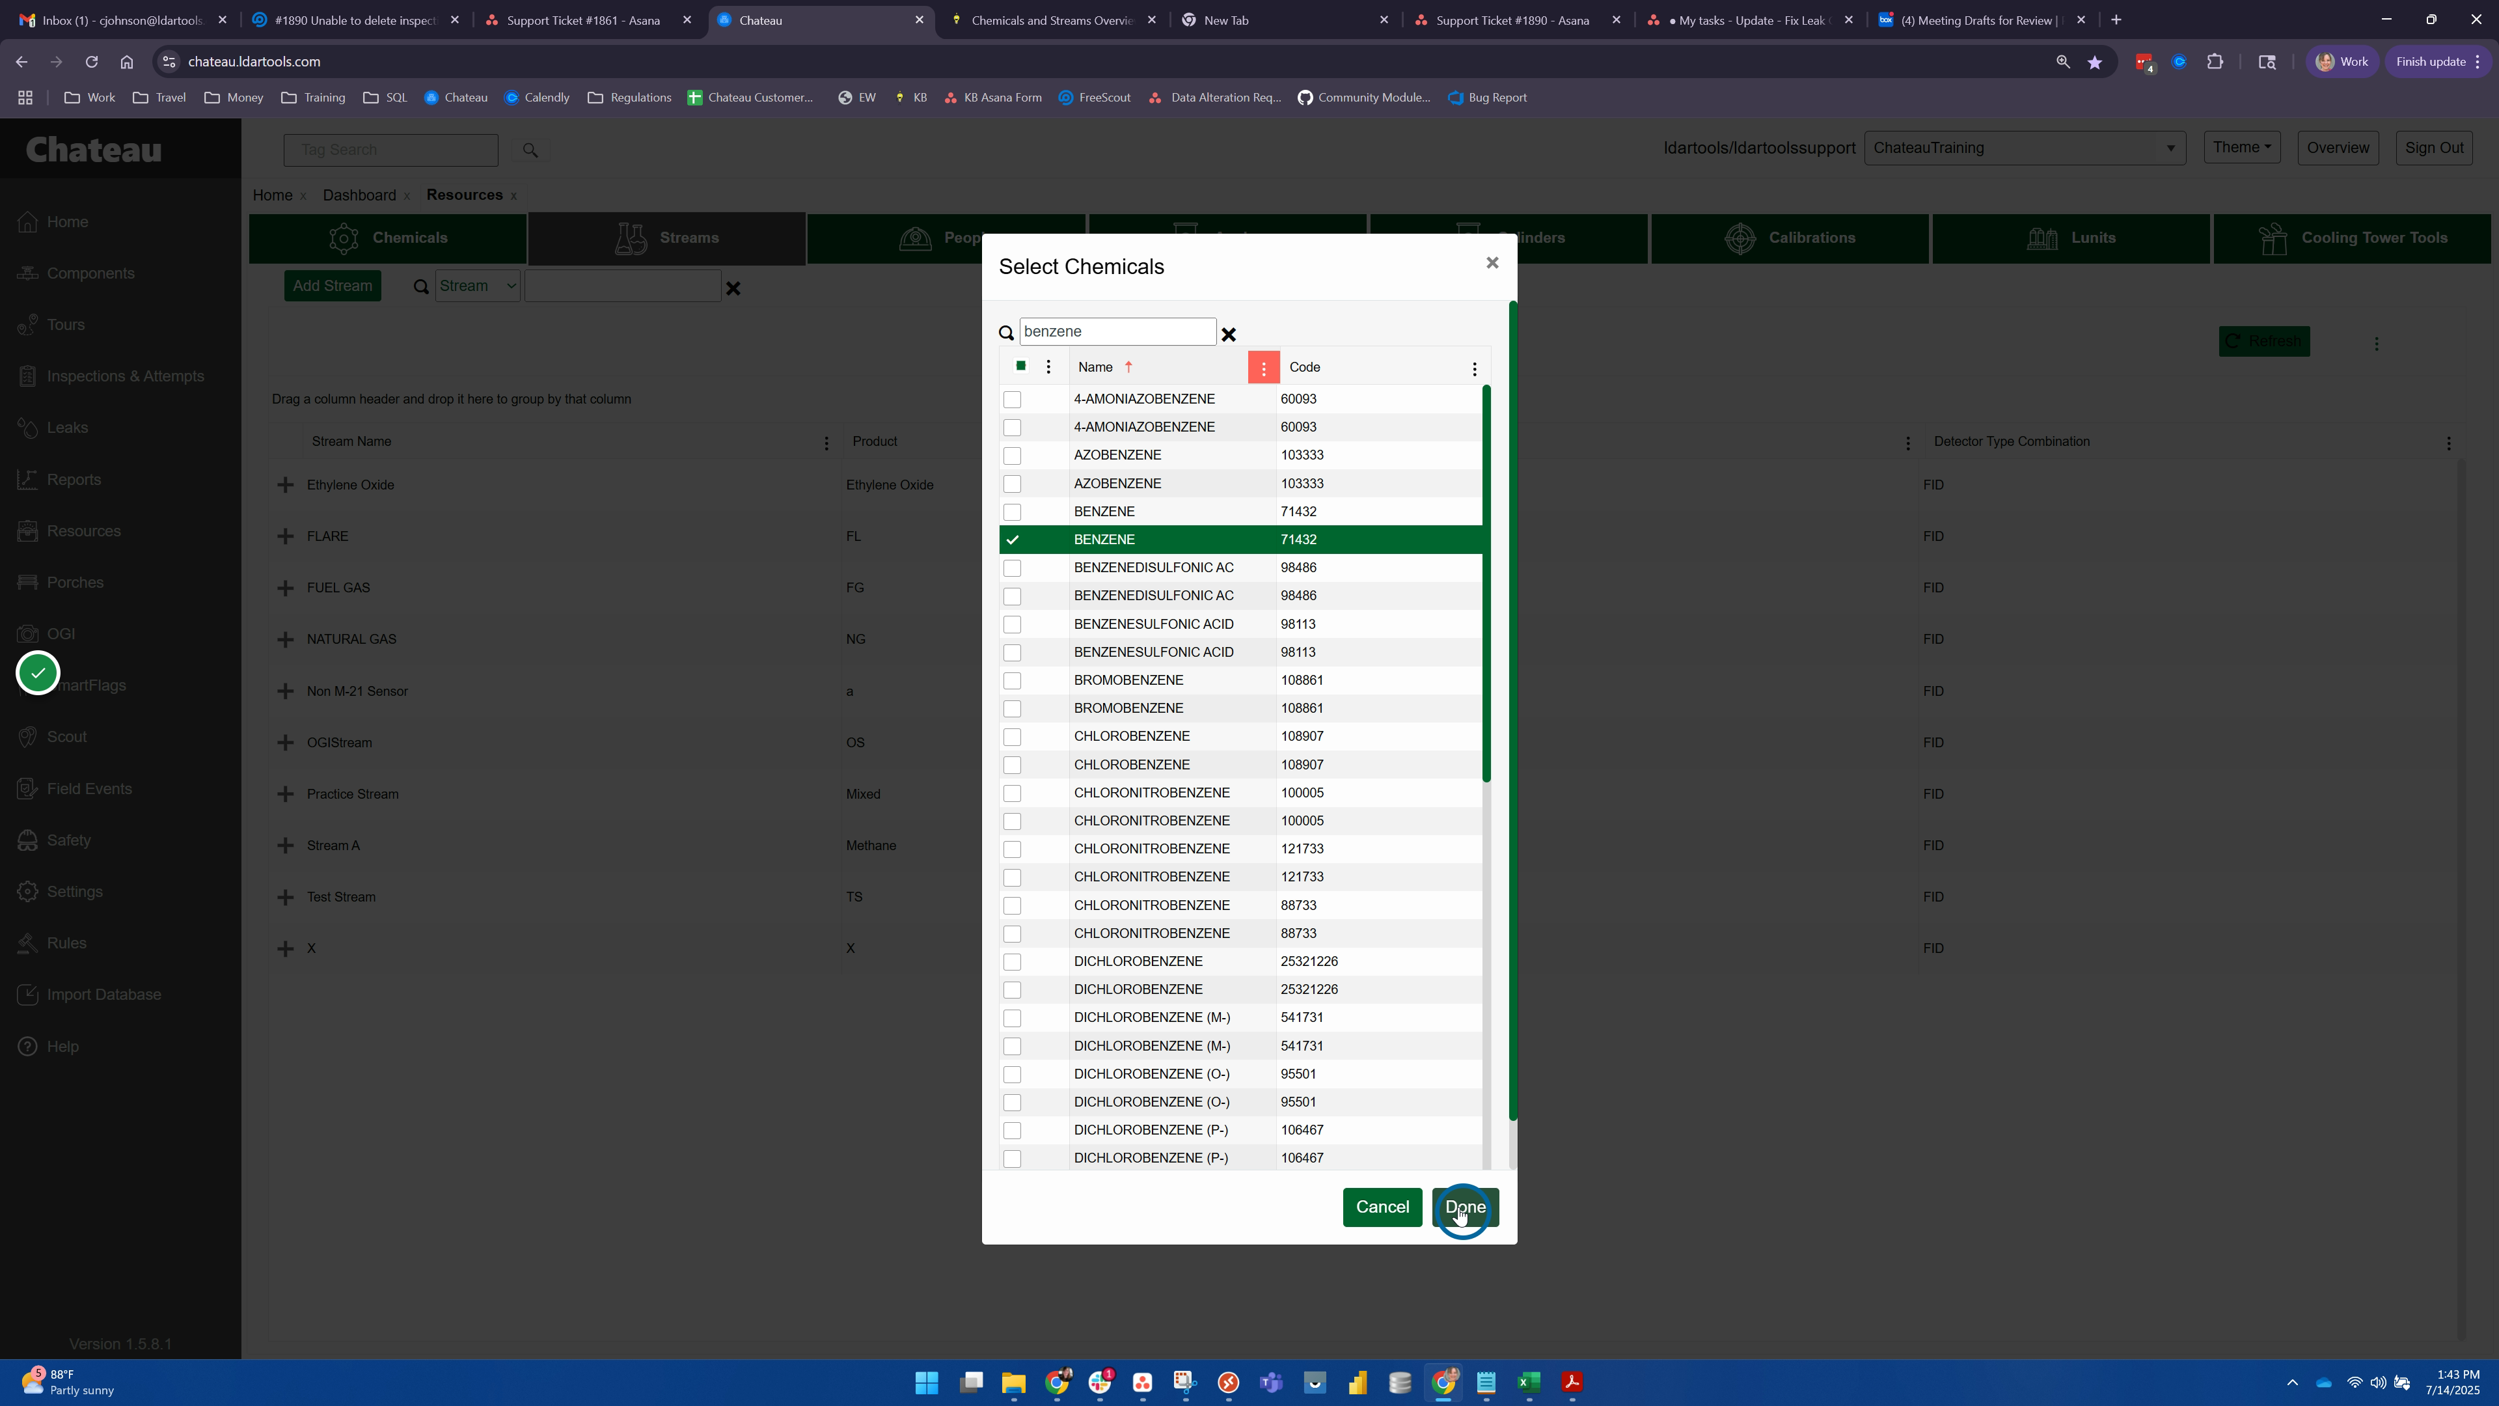Screen dimensions: 2499x1406
Task: Cancel the Select Chemicals dialog
Action: click(x=1382, y=1208)
